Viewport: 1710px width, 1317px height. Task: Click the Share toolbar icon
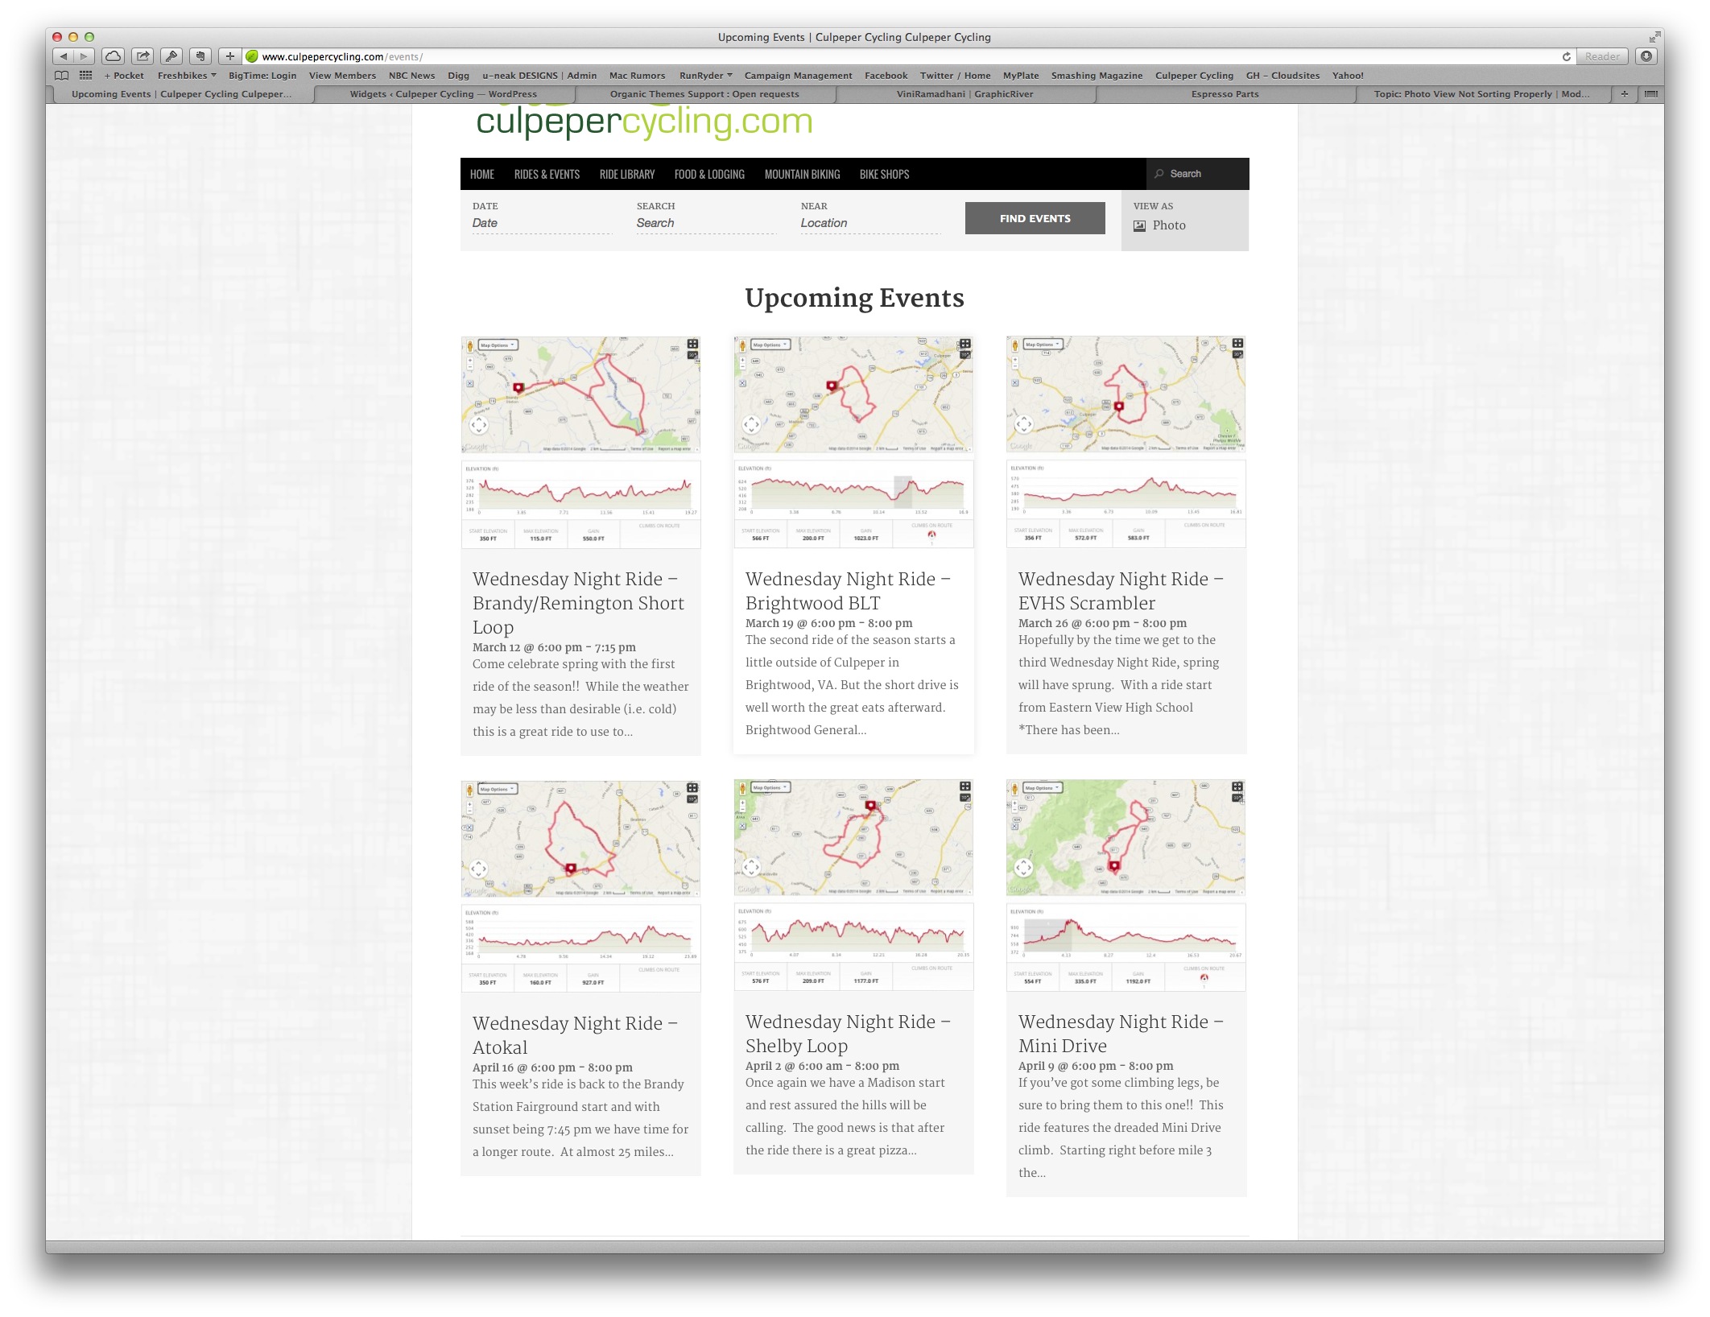[x=142, y=56]
